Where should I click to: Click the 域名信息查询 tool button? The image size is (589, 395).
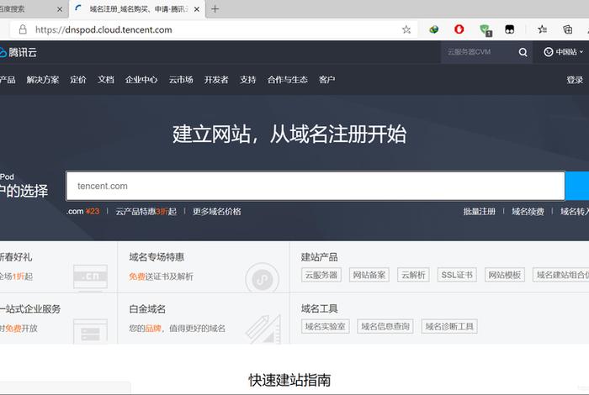[x=385, y=326]
